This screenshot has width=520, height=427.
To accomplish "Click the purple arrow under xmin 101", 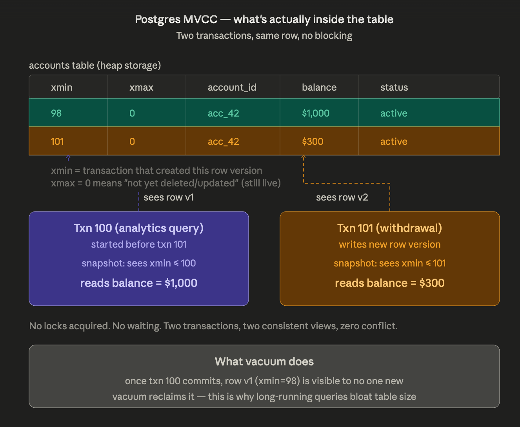I will 68,158.
